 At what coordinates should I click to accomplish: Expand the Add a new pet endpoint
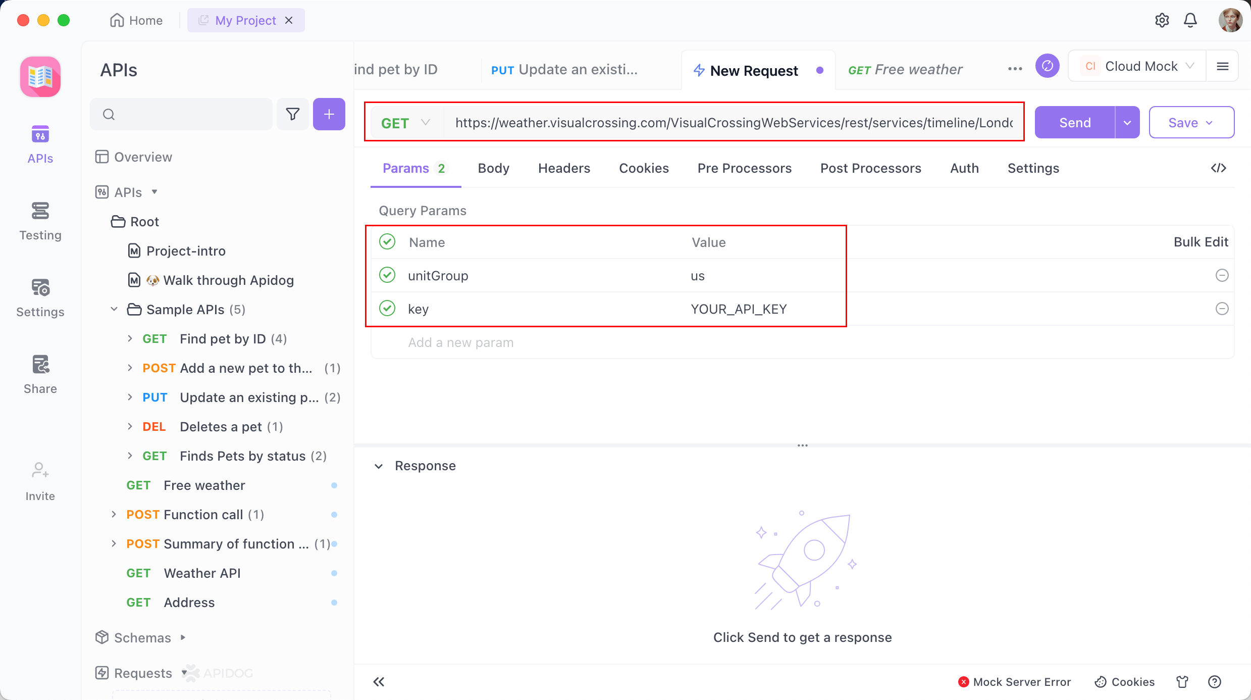(x=130, y=368)
